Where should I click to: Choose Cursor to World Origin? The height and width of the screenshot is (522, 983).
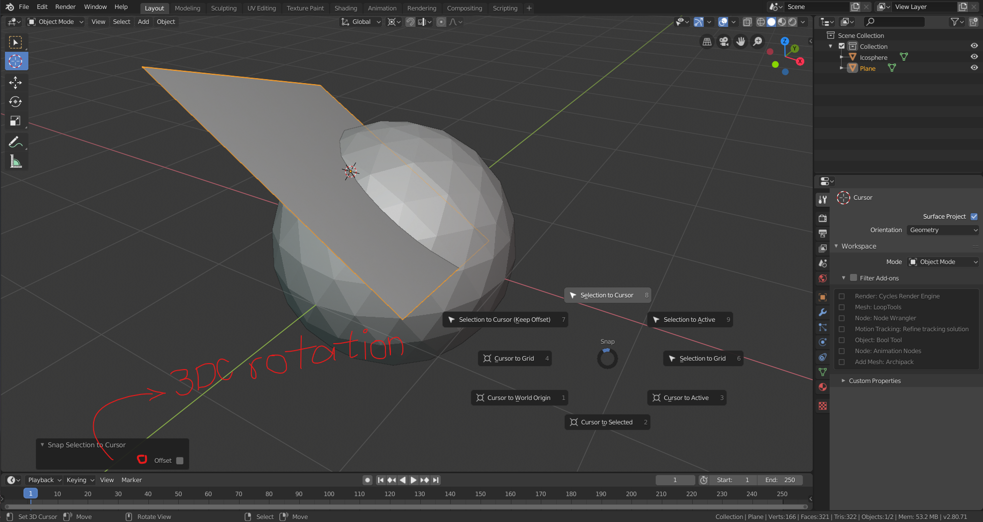coord(519,398)
